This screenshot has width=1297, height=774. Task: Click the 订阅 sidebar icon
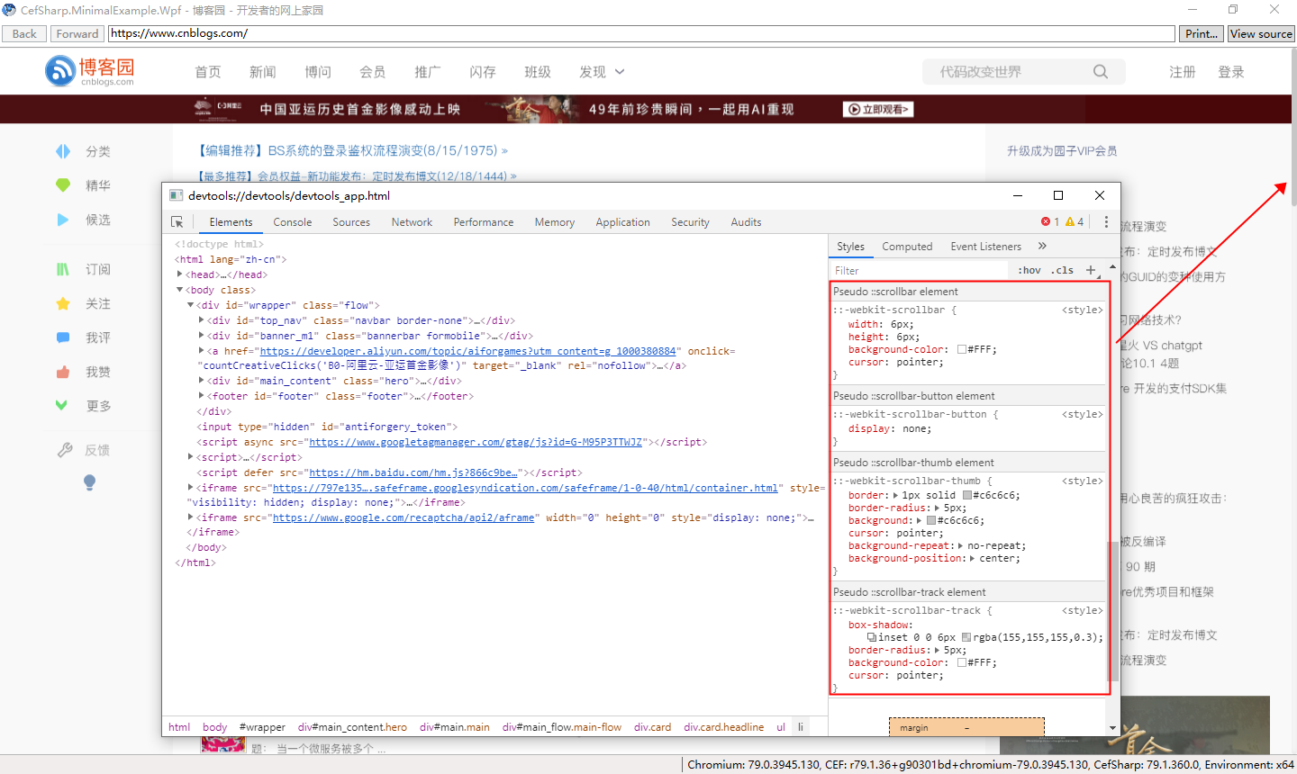63,269
